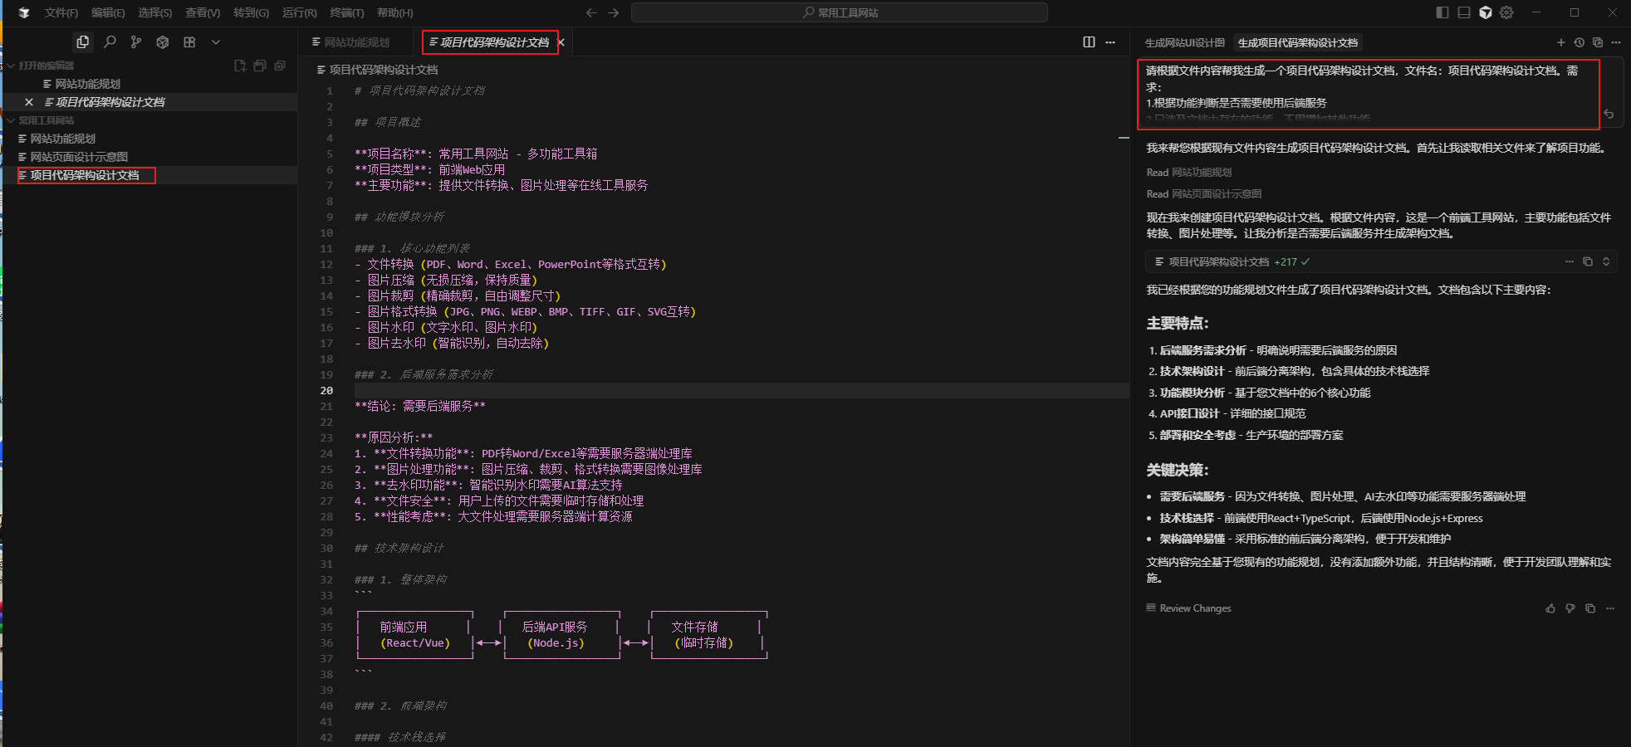1631x747 pixels.
Task: Open the 转到(G) menu
Action: point(251,12)
